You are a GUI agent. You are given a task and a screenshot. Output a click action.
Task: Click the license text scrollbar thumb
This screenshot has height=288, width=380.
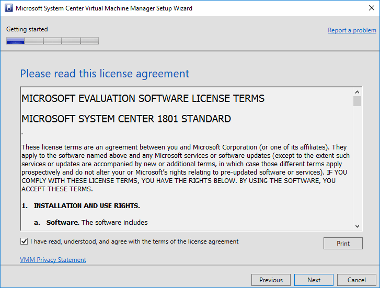tap(357, 101)
